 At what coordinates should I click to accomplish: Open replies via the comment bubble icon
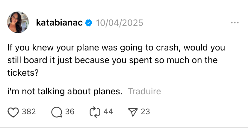point(56,112)
